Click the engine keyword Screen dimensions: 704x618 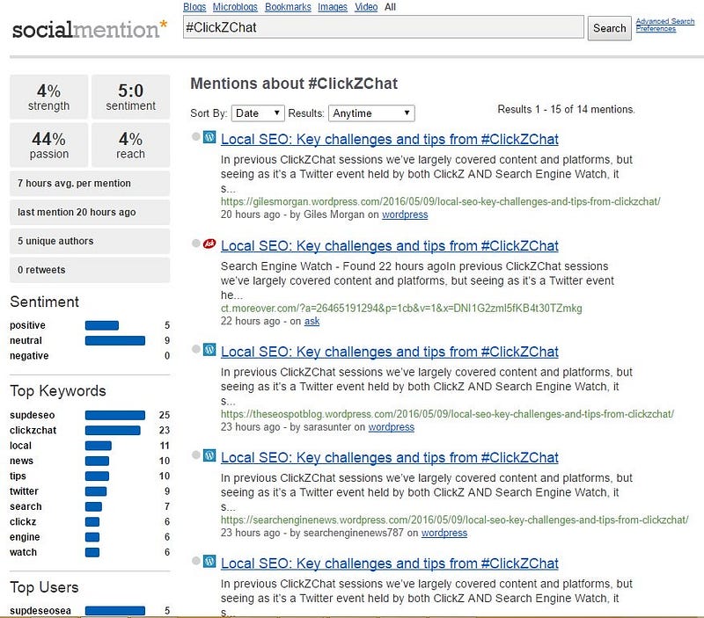point(25,537)
